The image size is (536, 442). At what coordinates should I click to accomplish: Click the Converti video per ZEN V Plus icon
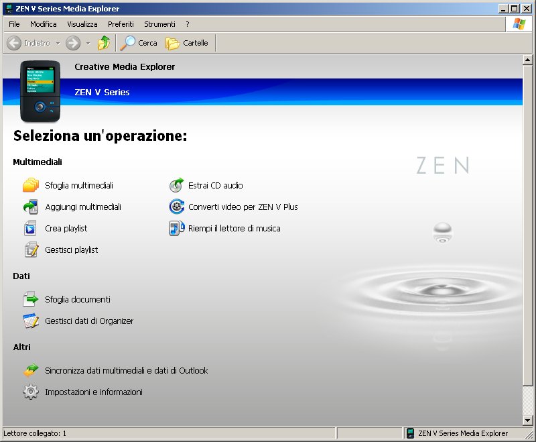click(176, 207)
